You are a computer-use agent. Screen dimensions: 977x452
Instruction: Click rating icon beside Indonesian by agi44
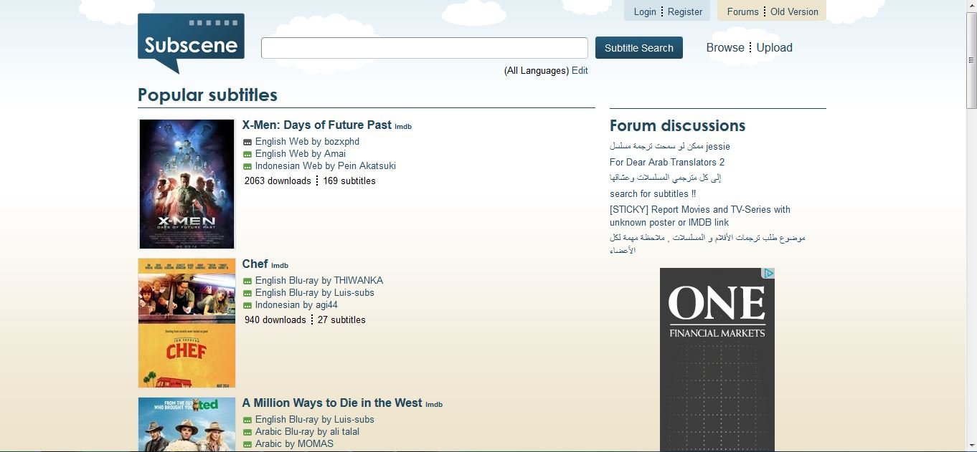(247, 306)
